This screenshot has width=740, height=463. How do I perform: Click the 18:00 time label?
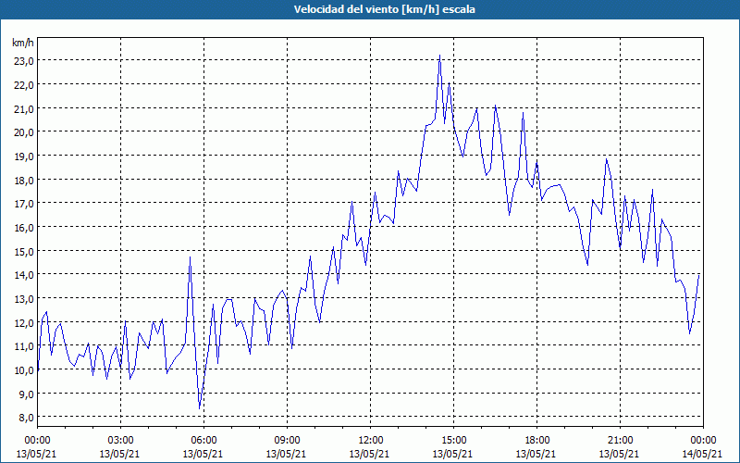[536, 441]
